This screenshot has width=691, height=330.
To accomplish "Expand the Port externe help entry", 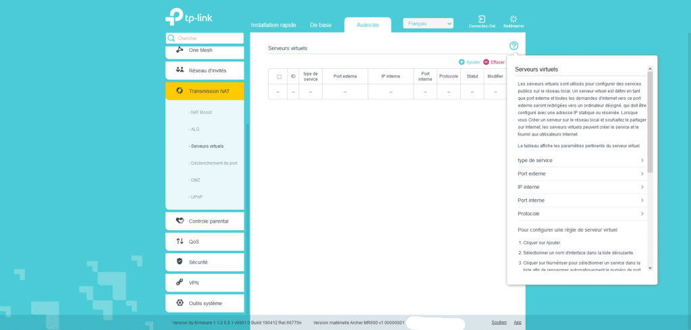I will [581, 173].
